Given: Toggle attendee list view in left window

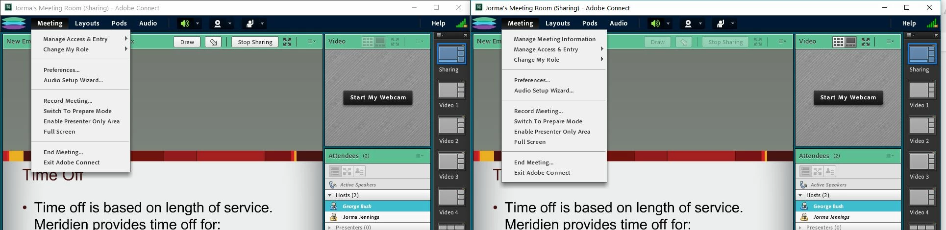Looking at the screenshot, I should (x=335, y=171).
